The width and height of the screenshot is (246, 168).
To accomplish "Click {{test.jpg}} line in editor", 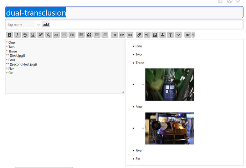I will [16, 55].
